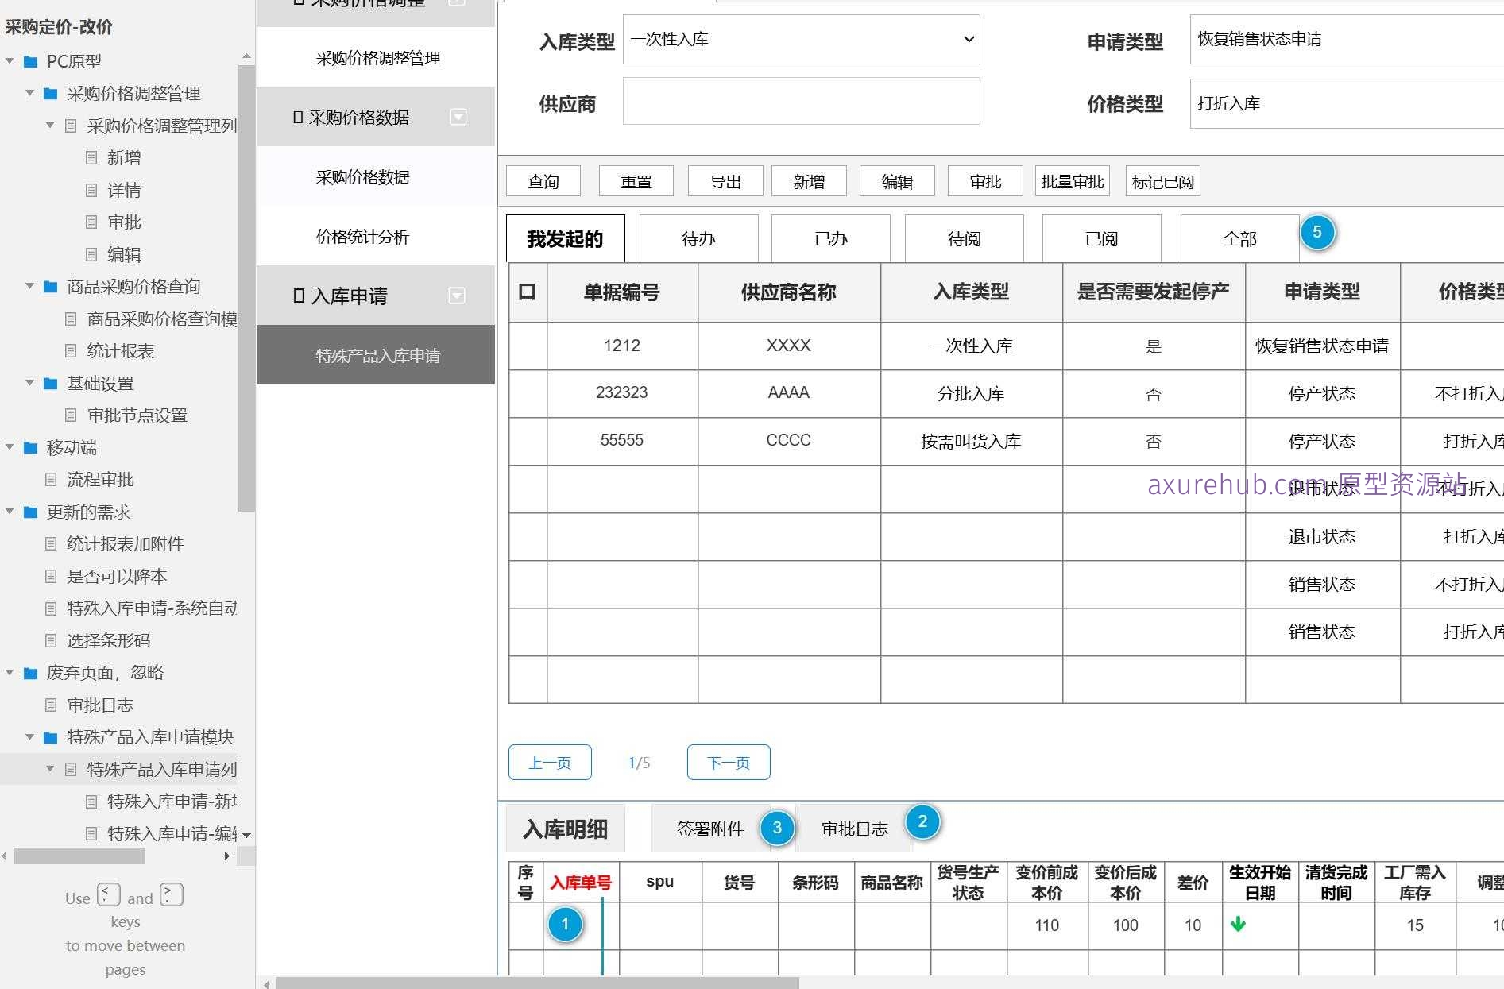Image resolution: width=1504 pixels, height=989 pixels.
Task: Click inside the 供应商 input field
Action: pyautogui.click(x=801, y=102)
